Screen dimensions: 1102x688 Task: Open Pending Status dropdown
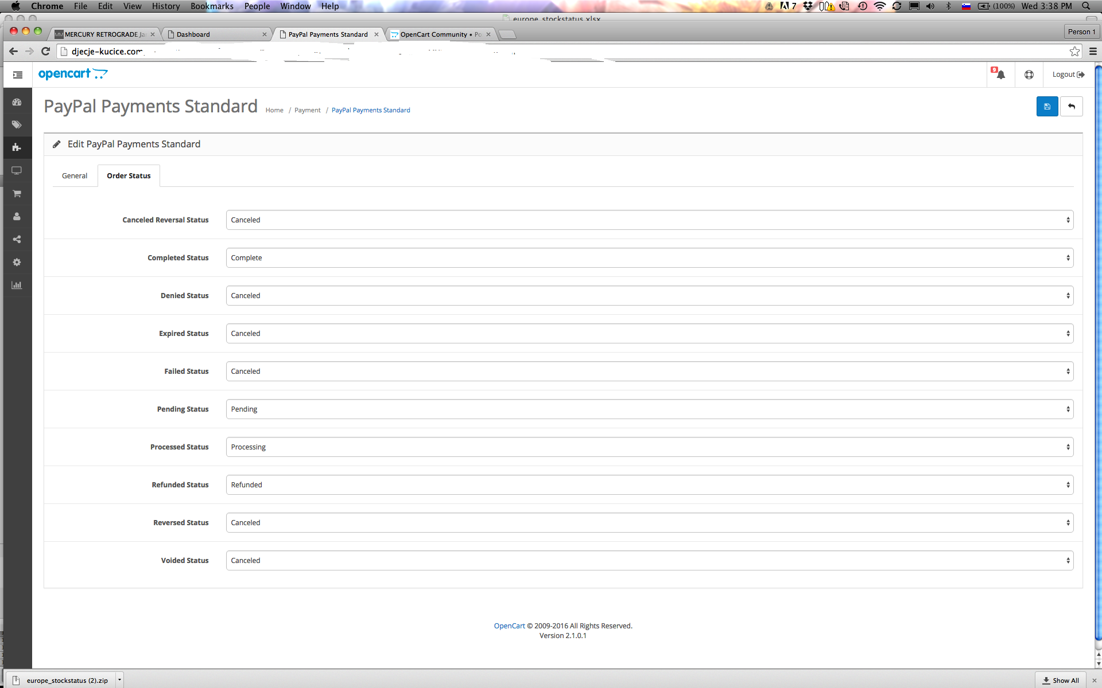click(649, 409)
